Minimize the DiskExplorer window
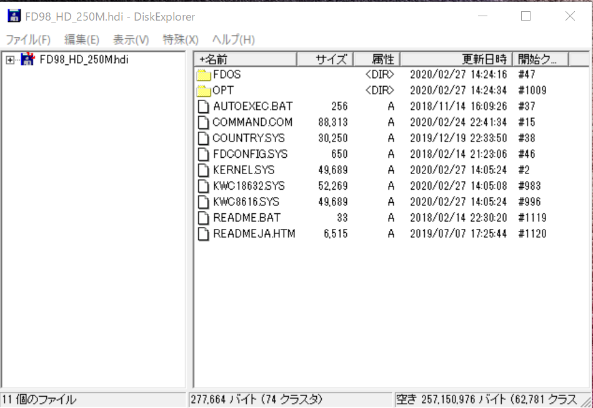Image resolution: width=593 pixels, height=408 pixels. (482, 16)
